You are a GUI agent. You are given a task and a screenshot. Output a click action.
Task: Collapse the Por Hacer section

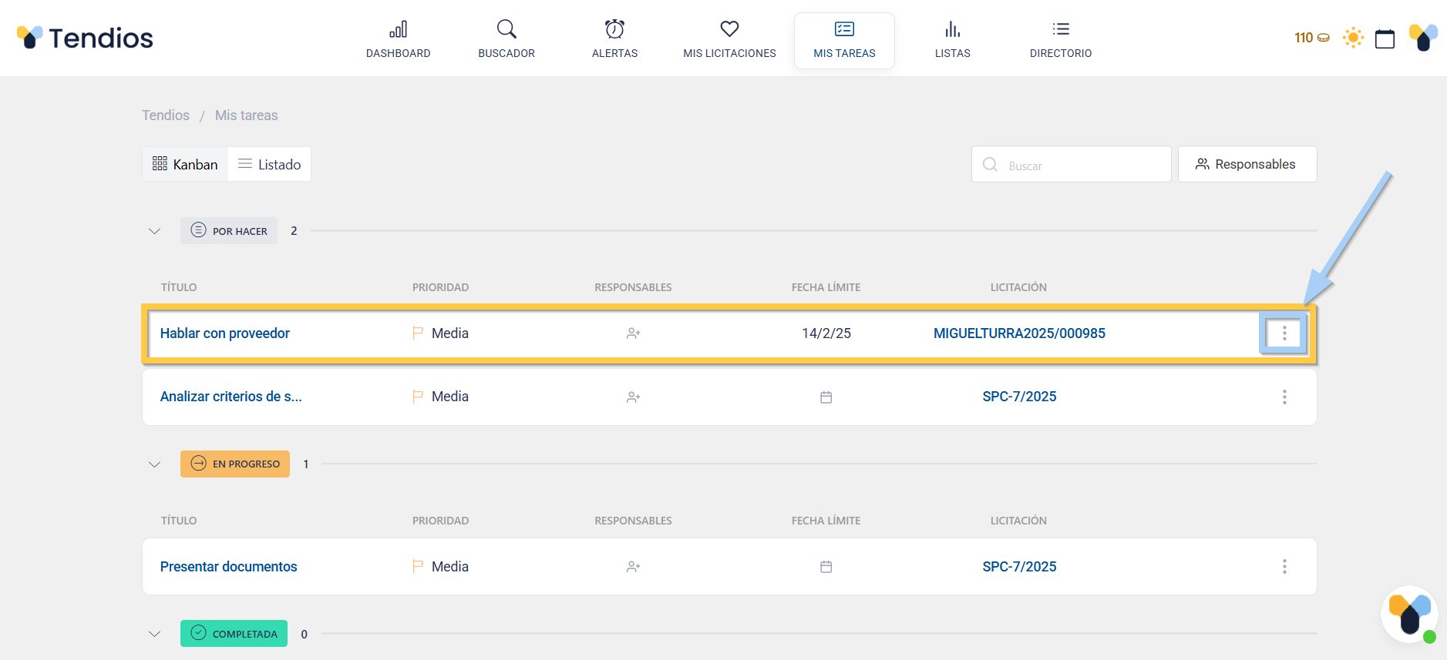pos(155,231)
